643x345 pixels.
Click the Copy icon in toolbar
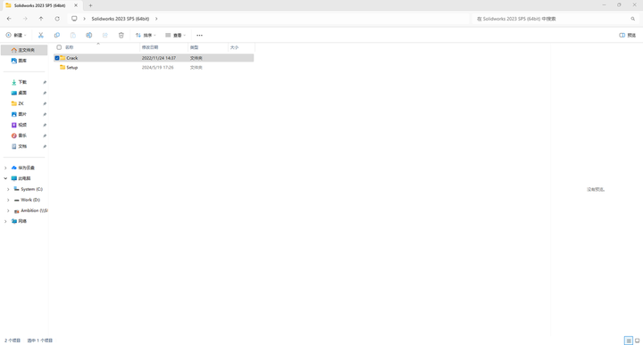tap(57, 35)
